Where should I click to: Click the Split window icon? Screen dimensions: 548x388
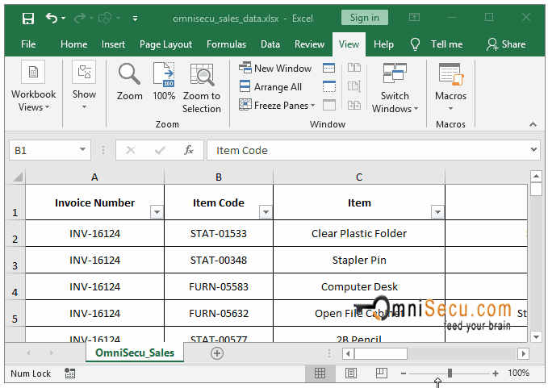(x=328, y=68)
